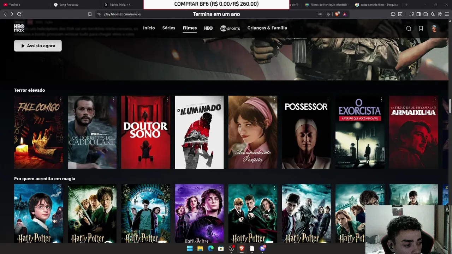Open the Possessor poster

306,132
